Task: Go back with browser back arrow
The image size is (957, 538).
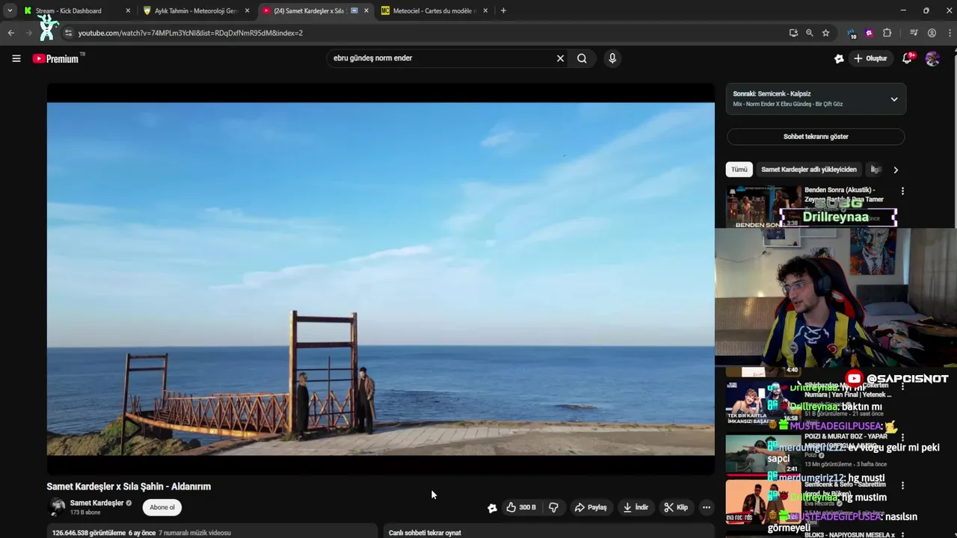Action: 10,33
